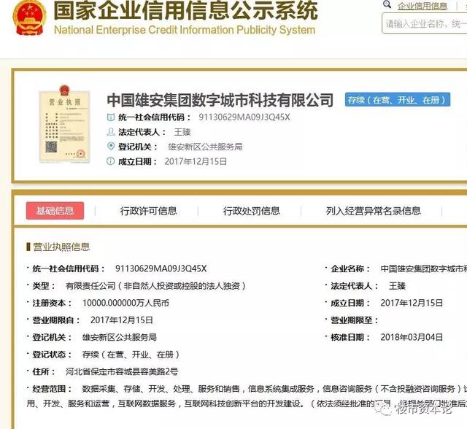
Task: Click the 企业名称 value in license info
Action: [x=423, y=268]
